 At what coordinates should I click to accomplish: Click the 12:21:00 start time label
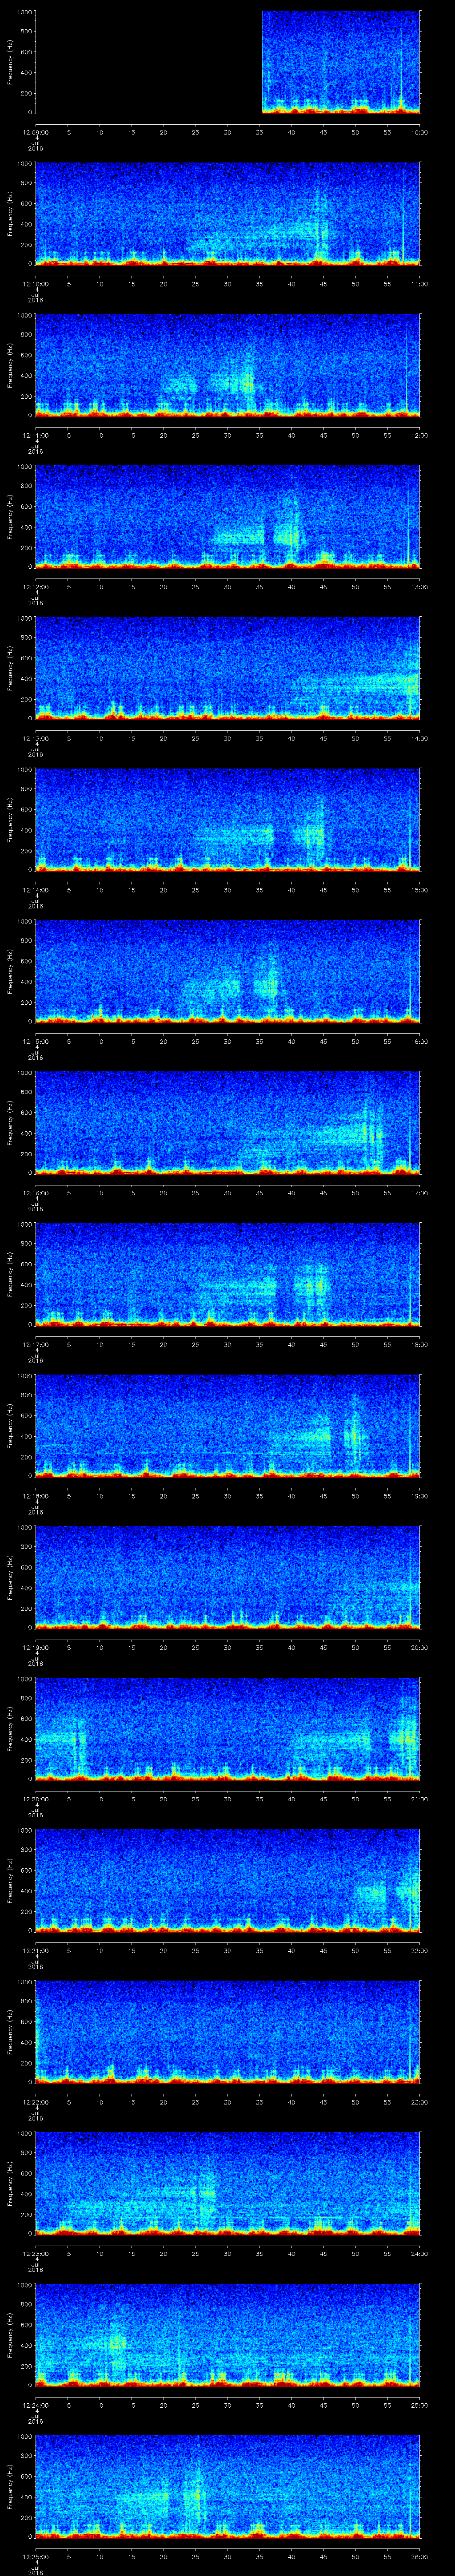pos(36,1950)
